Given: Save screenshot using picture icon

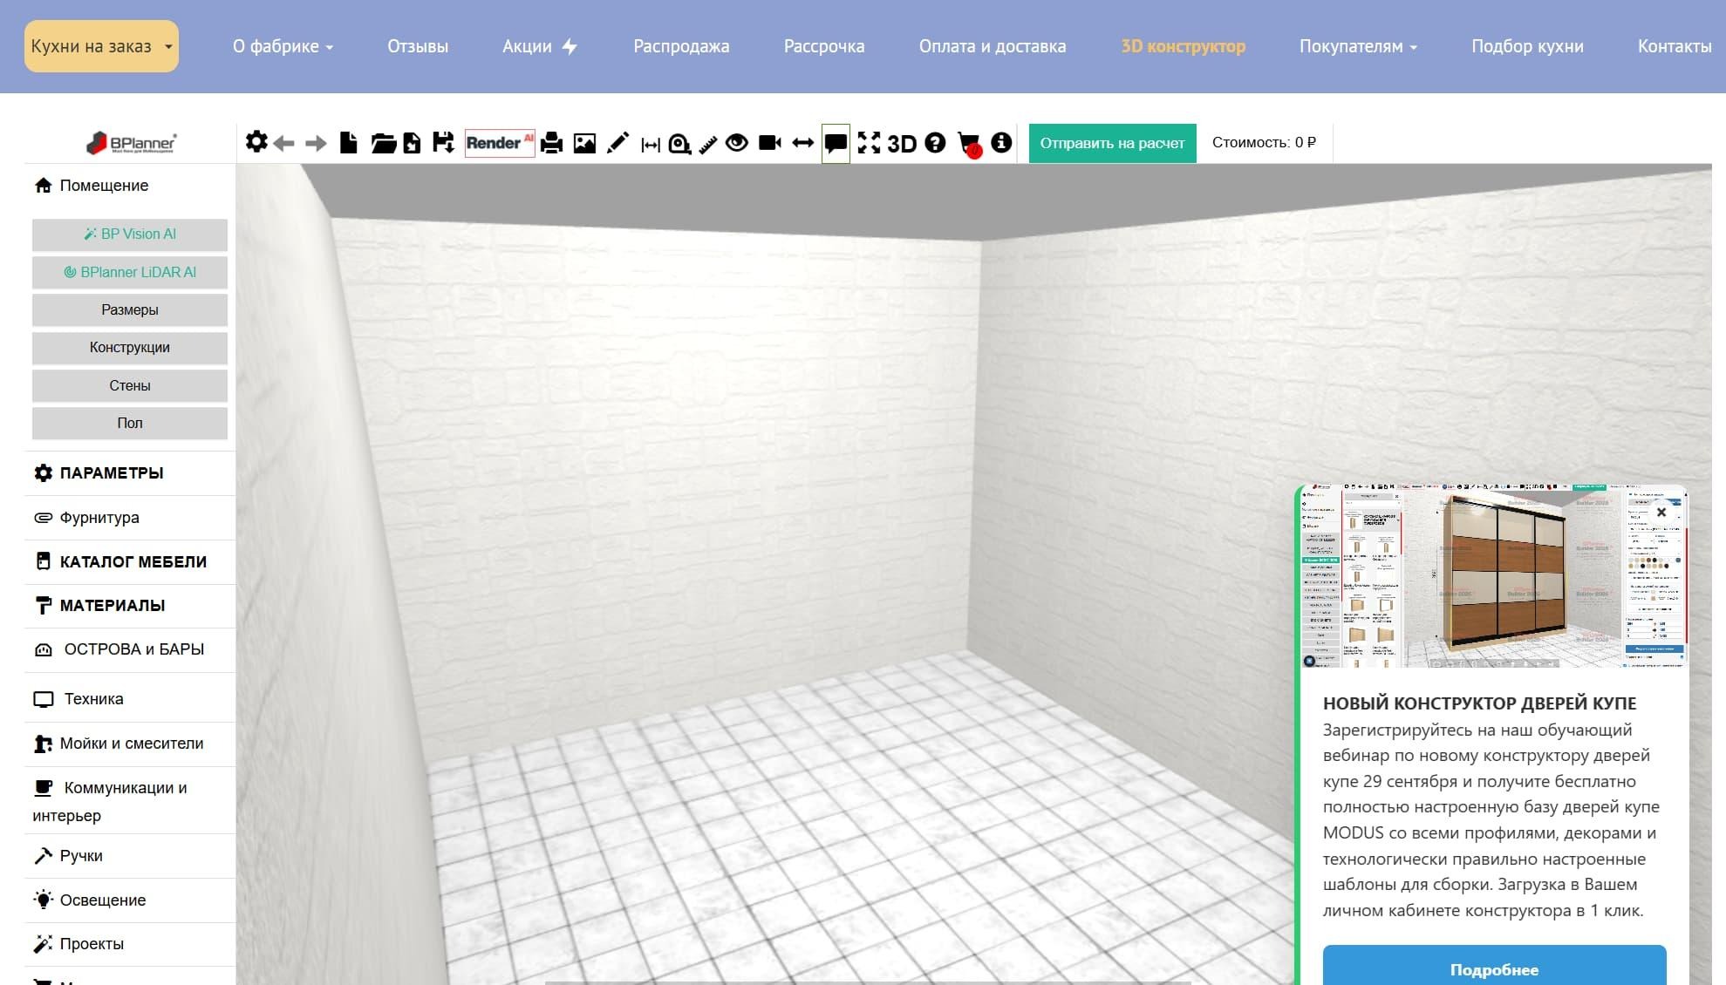Looking at the screenshot, I should click(584, 143).
